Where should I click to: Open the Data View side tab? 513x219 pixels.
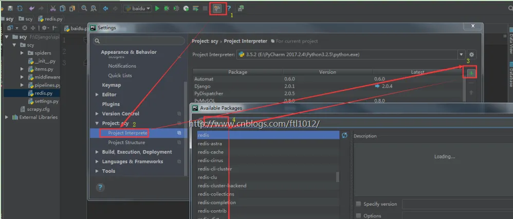coord(510,41)
